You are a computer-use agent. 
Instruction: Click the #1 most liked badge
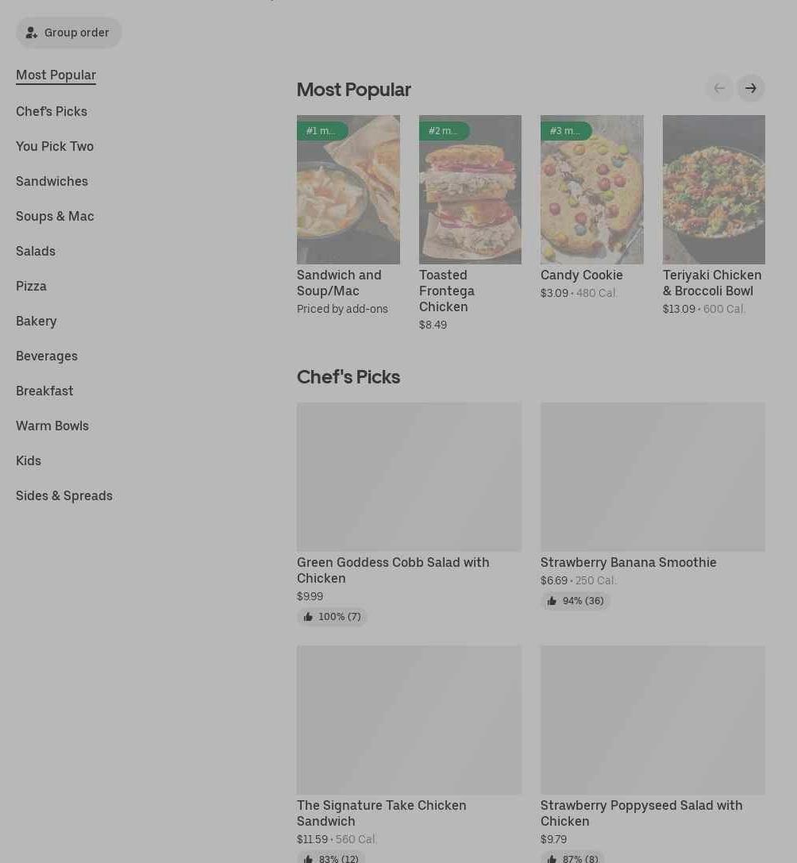321,131
